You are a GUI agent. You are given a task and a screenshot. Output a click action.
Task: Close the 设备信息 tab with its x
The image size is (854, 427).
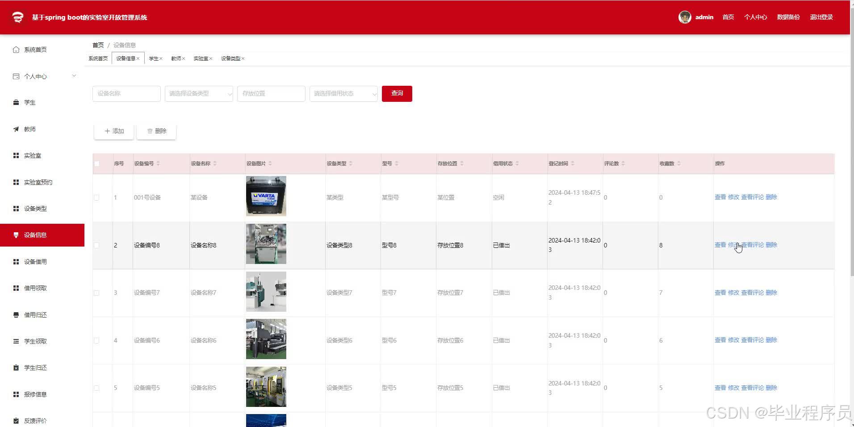pyautogui.click(x=138, y=59)
